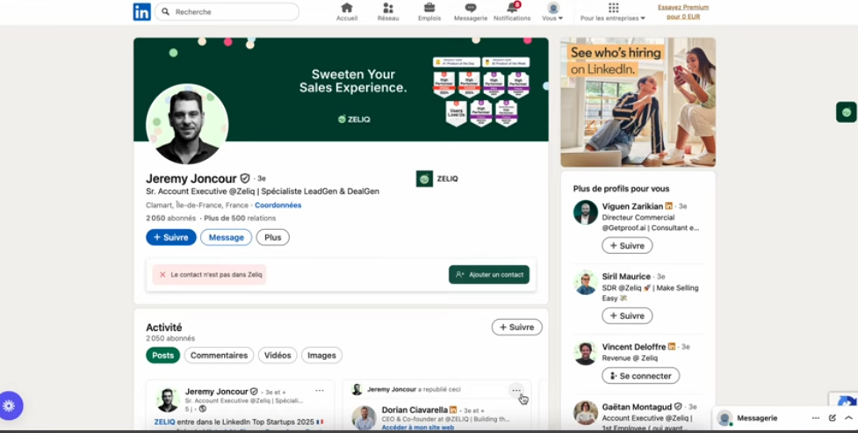Open the Notifications bell icon
Screen dimensions: 858x433
512,12
